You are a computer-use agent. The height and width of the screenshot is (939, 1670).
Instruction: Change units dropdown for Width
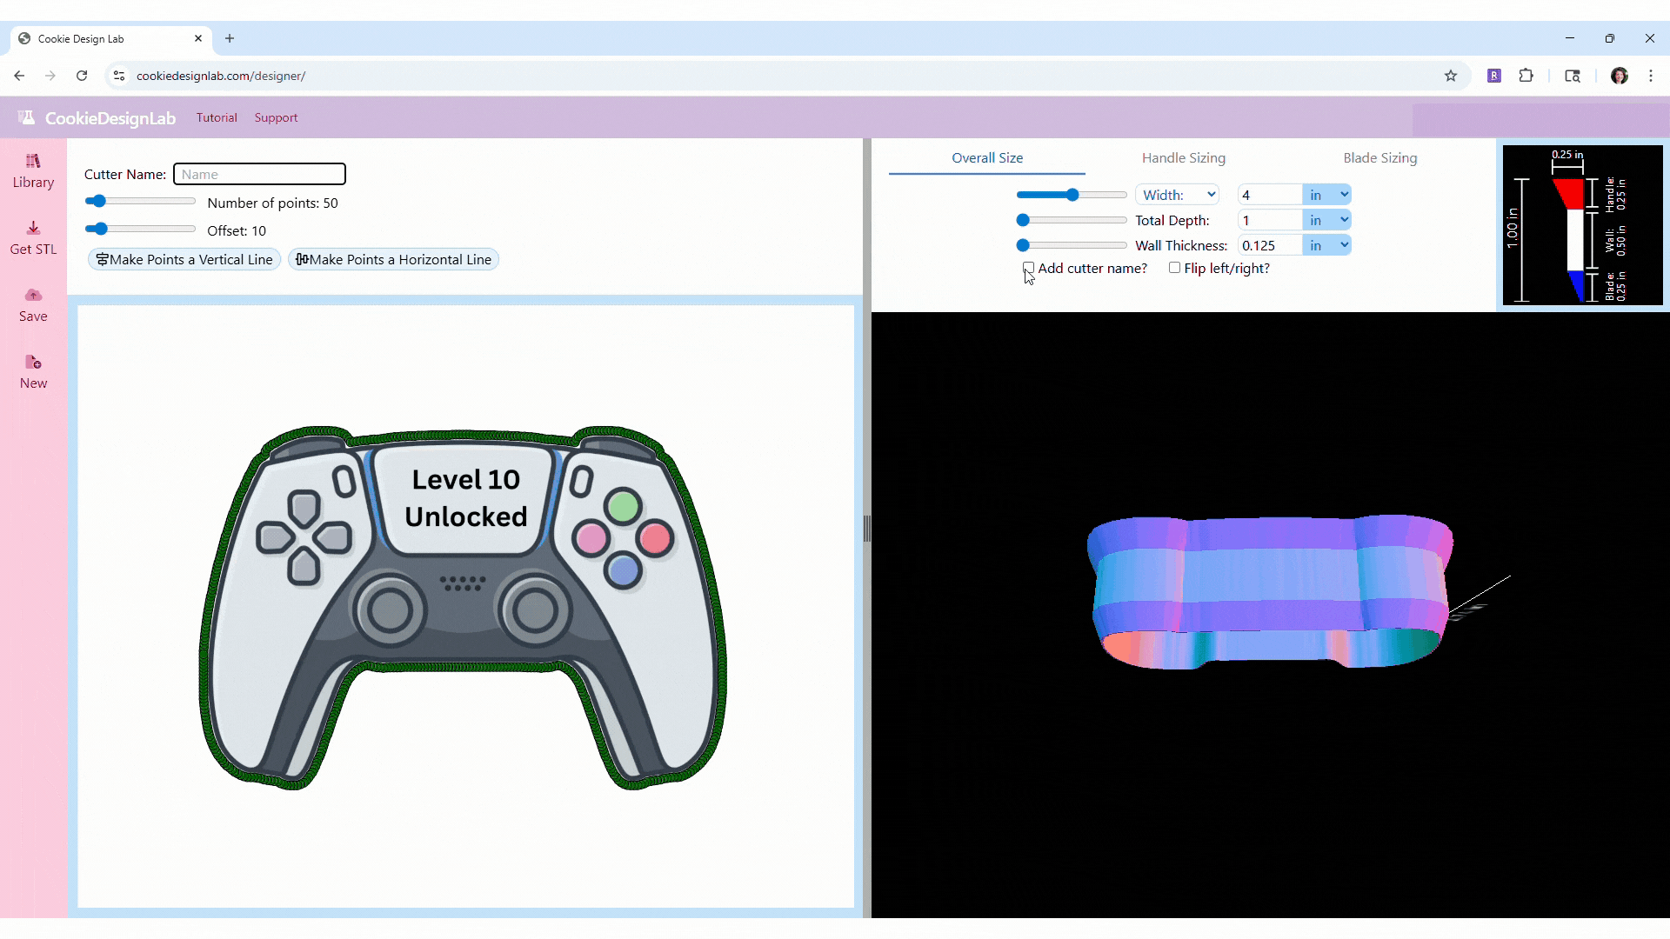point(1327,195)
